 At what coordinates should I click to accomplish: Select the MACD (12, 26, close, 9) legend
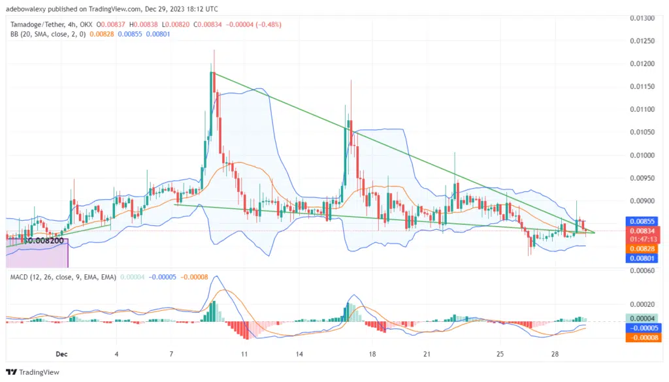(63, 277)
